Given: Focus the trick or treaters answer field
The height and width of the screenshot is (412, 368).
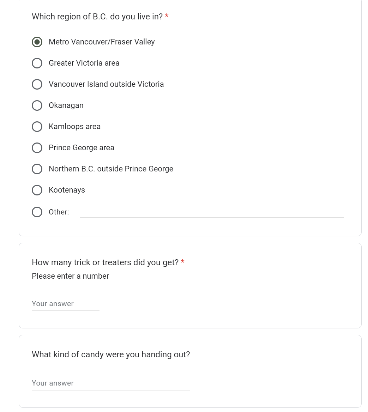Looking at the screenshot, I should click(x=66, y=304).
